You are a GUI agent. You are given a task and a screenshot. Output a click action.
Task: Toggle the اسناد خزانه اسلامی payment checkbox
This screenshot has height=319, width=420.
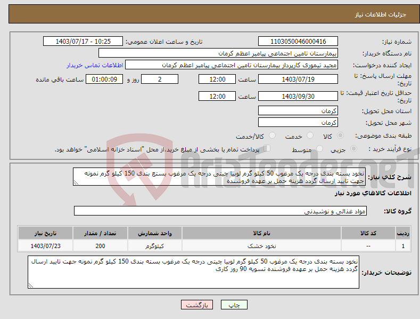[267, 148]
